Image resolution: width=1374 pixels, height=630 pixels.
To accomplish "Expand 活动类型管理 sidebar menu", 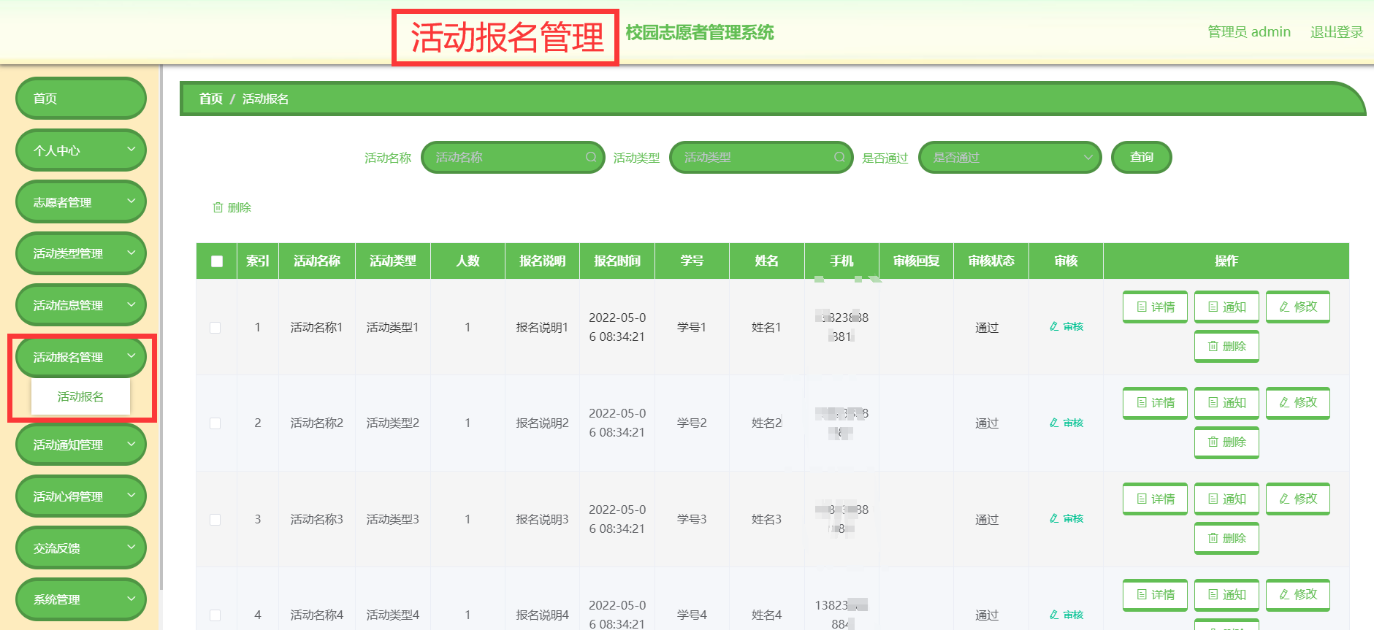I will pos(81,253).
